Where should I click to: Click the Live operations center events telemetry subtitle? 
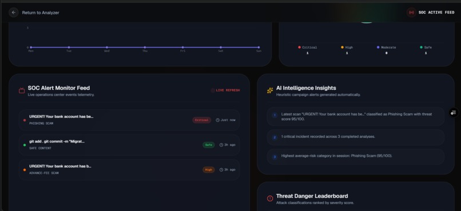pyautogui.click(x=61, y=95)
